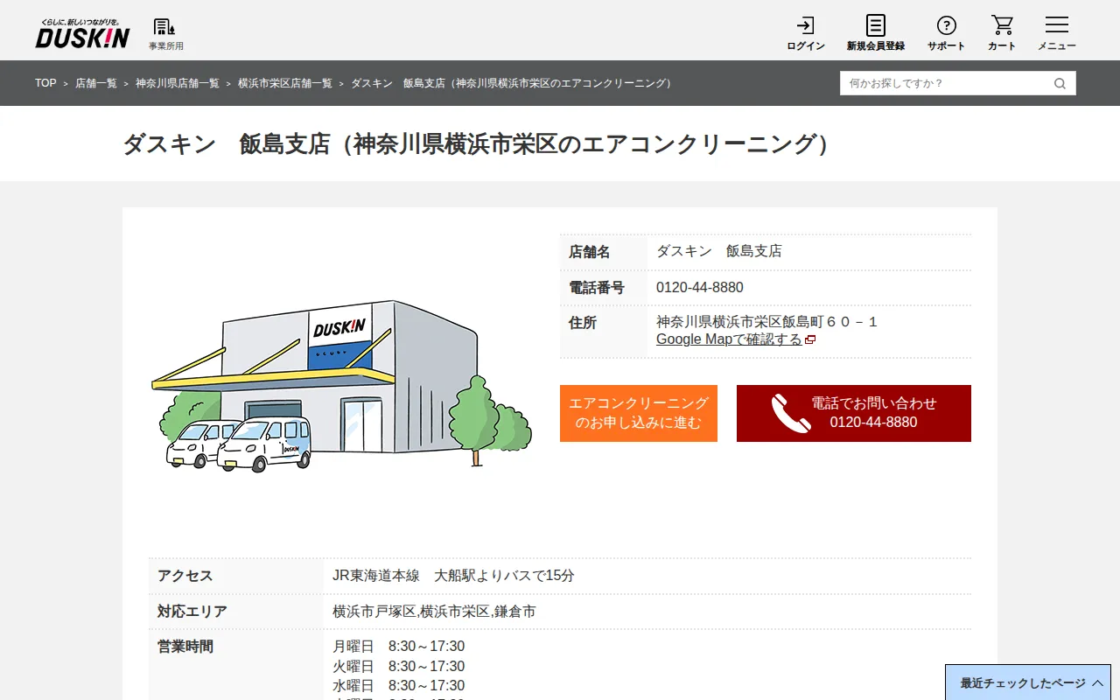Screen dimensions: 1120x700
Task: Click エアコンクリーニングのお申し込みに進む button
Action: coord(639,413)
